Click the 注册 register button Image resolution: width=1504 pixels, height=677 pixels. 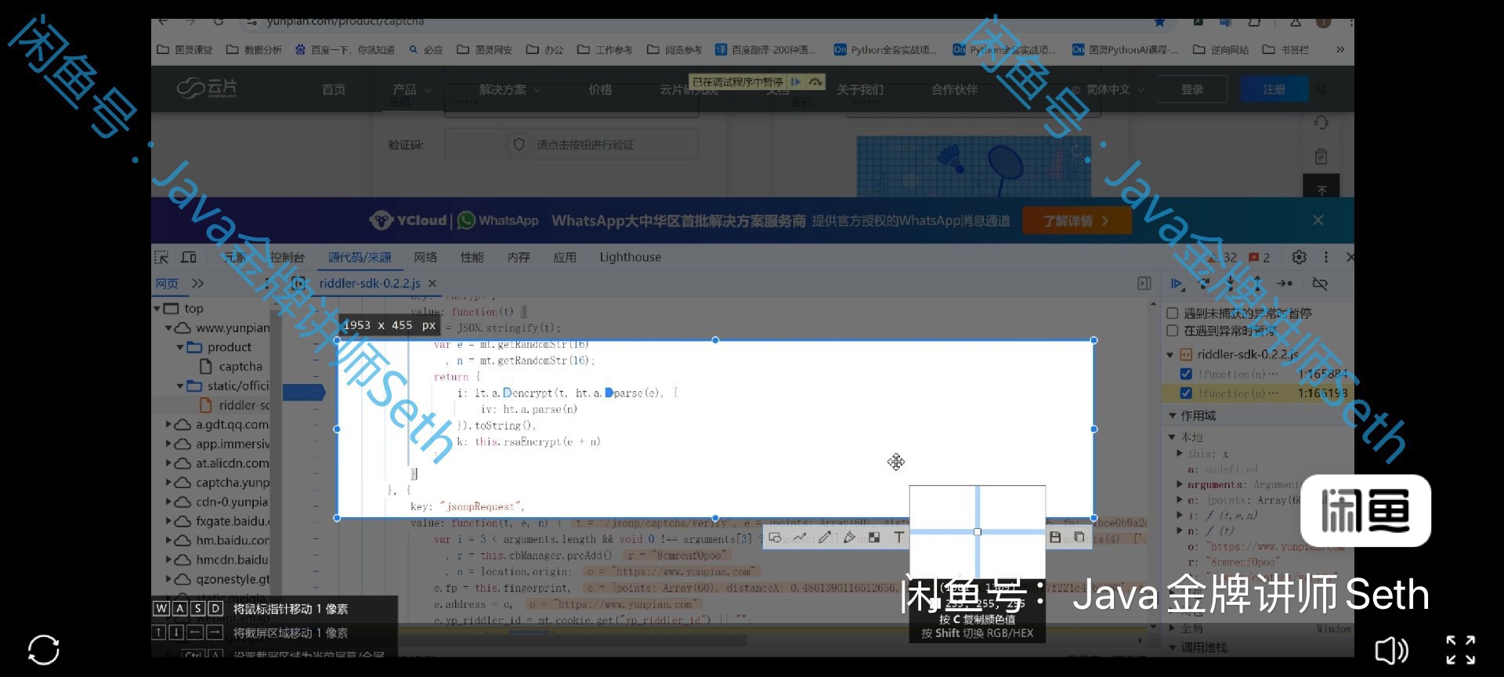click(x=1274, y=89)
